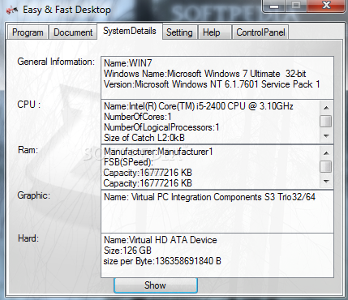Click the Easy & Fast Desktop title bar icon
The width and height of the screenshot is (348, 300).
point(12,11)
